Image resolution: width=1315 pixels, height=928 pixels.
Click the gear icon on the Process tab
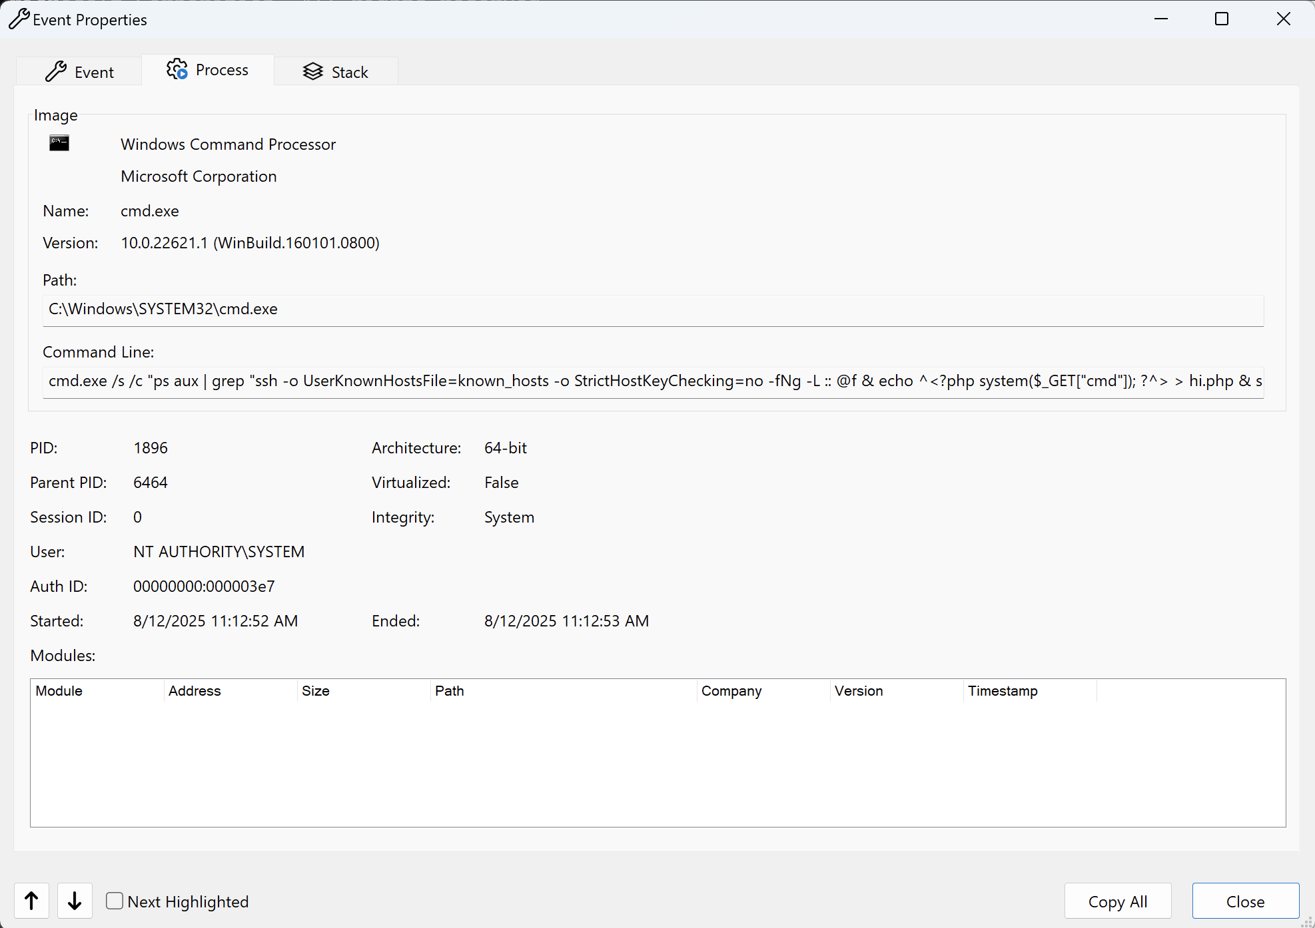click(176, 69)
